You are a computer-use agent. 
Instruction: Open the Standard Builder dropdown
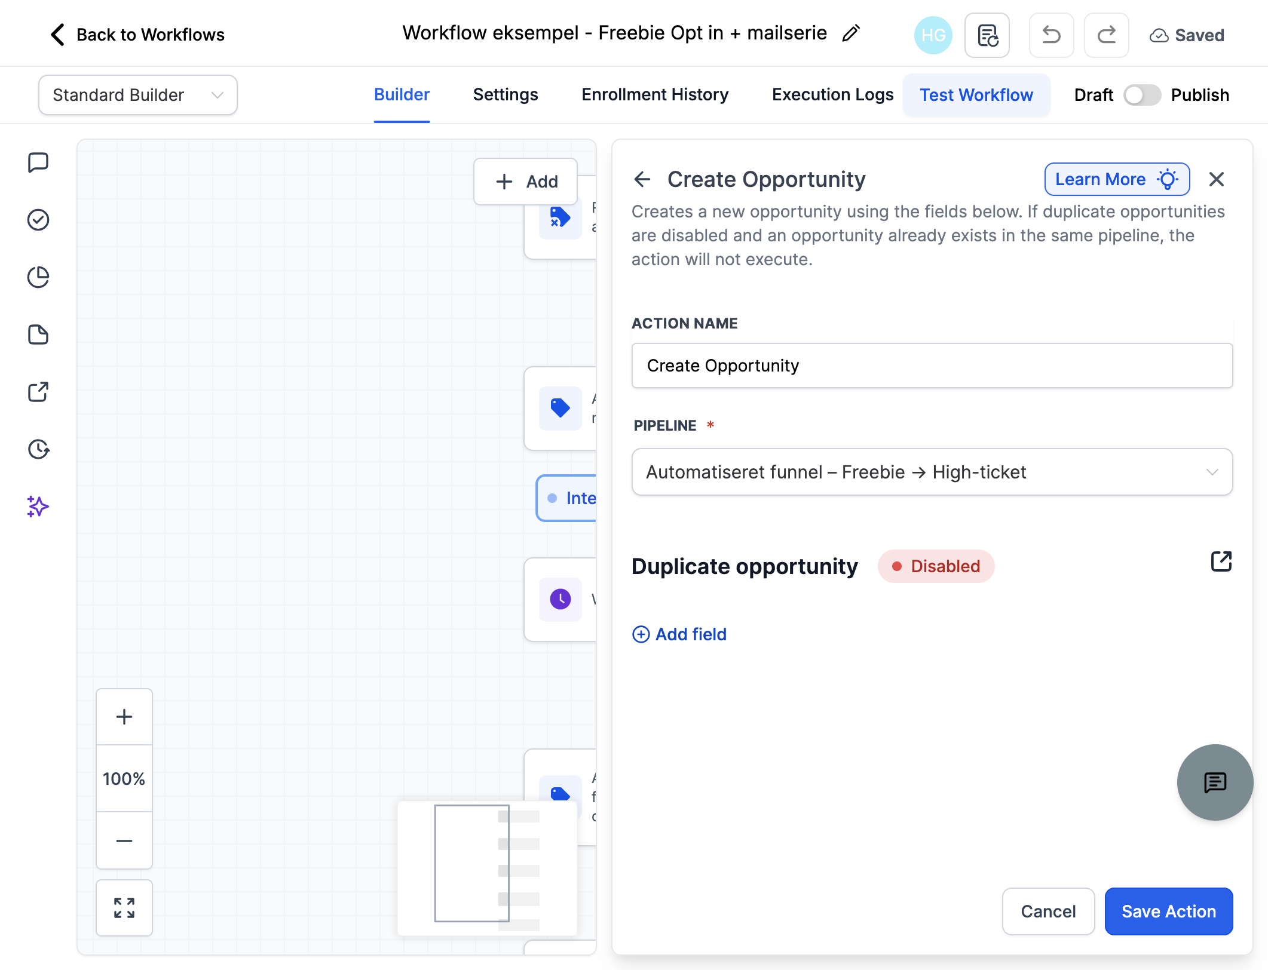[x=138, y=95]
